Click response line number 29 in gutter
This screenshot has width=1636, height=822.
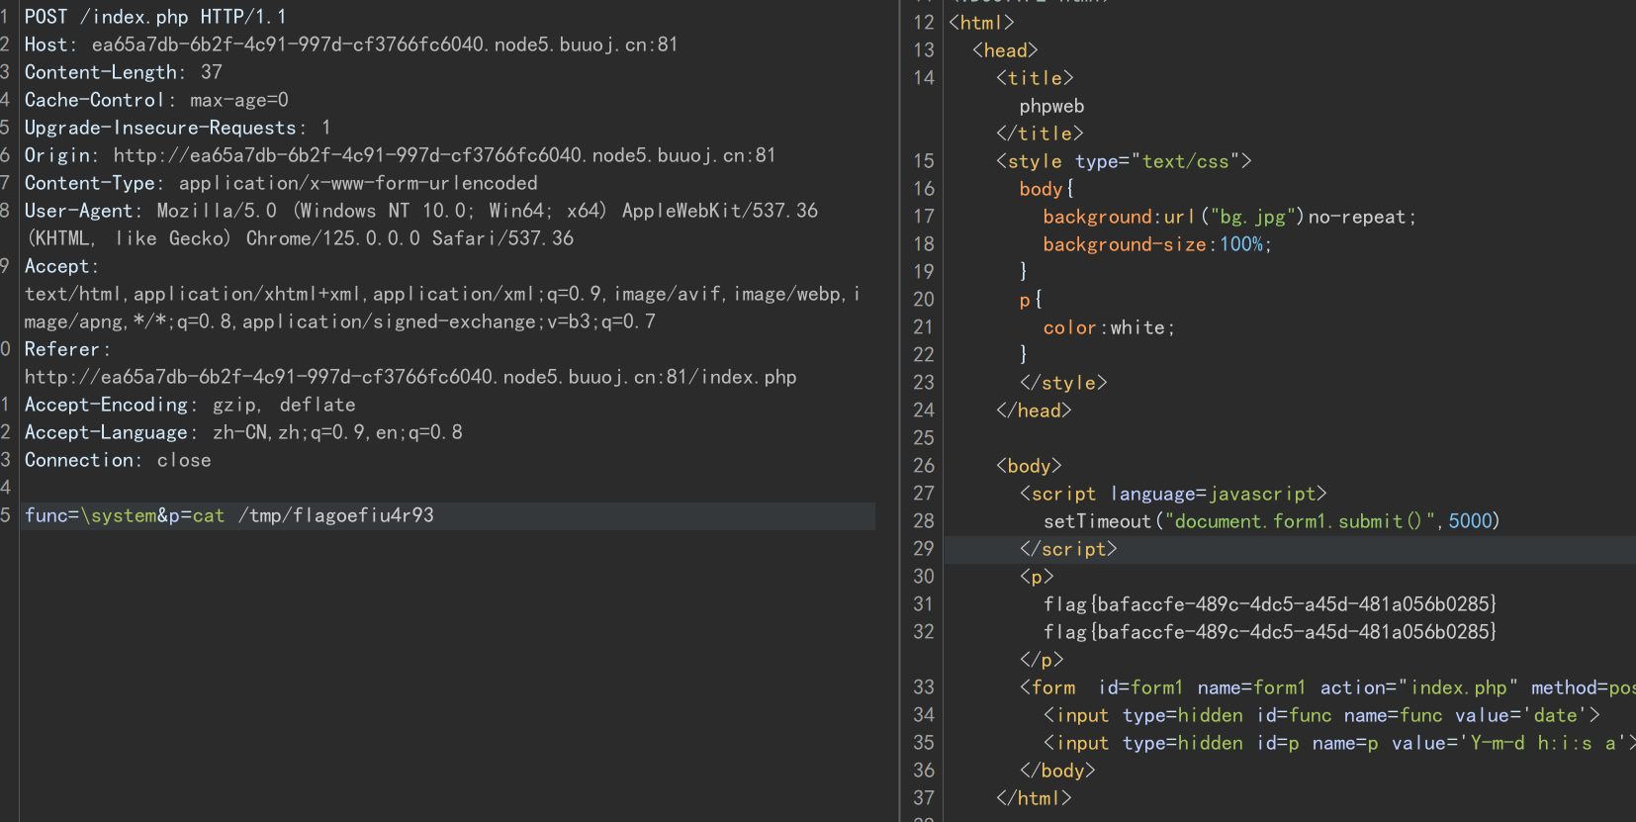(x=924, y=548)
